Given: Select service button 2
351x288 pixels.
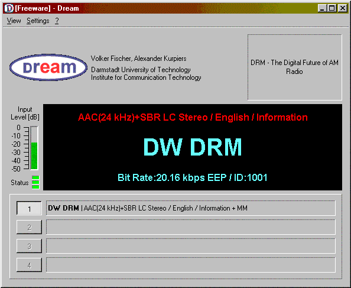Looking at the screenshot, I should point(29,227).
